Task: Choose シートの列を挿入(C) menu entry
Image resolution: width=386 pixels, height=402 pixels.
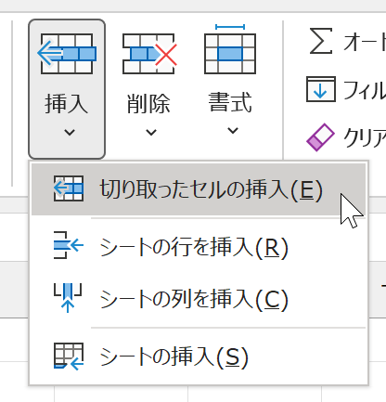Action: [199, 299]
